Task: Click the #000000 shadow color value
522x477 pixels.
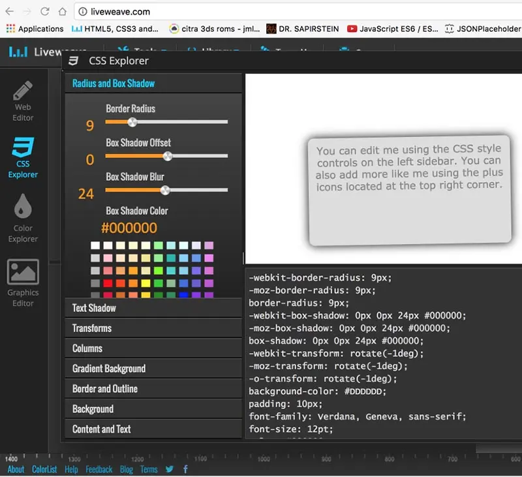Action: [129, 228]
